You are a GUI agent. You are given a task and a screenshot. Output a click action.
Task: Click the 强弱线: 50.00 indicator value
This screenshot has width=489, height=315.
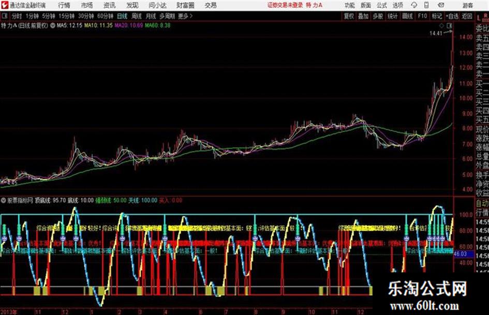[x=111, y=201]
